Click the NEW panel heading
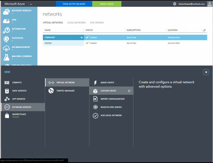Viewport: 213px width, 163px height. tap(7, 72)
